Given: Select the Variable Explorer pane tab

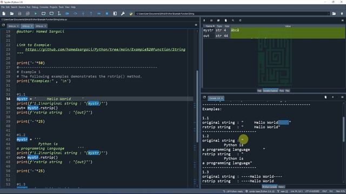Looking at the screenshot, I should 270,91.
